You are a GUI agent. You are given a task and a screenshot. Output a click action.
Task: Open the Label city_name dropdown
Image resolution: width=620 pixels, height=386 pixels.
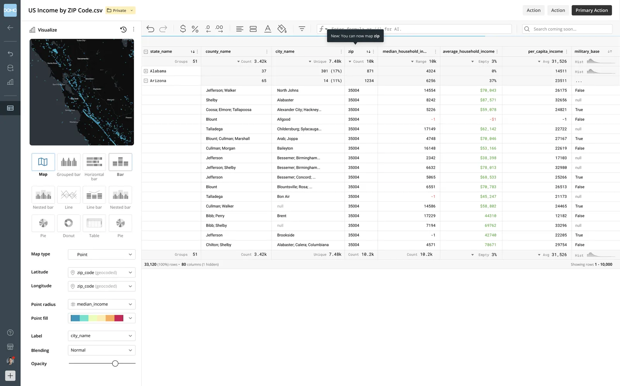[102, 336]
